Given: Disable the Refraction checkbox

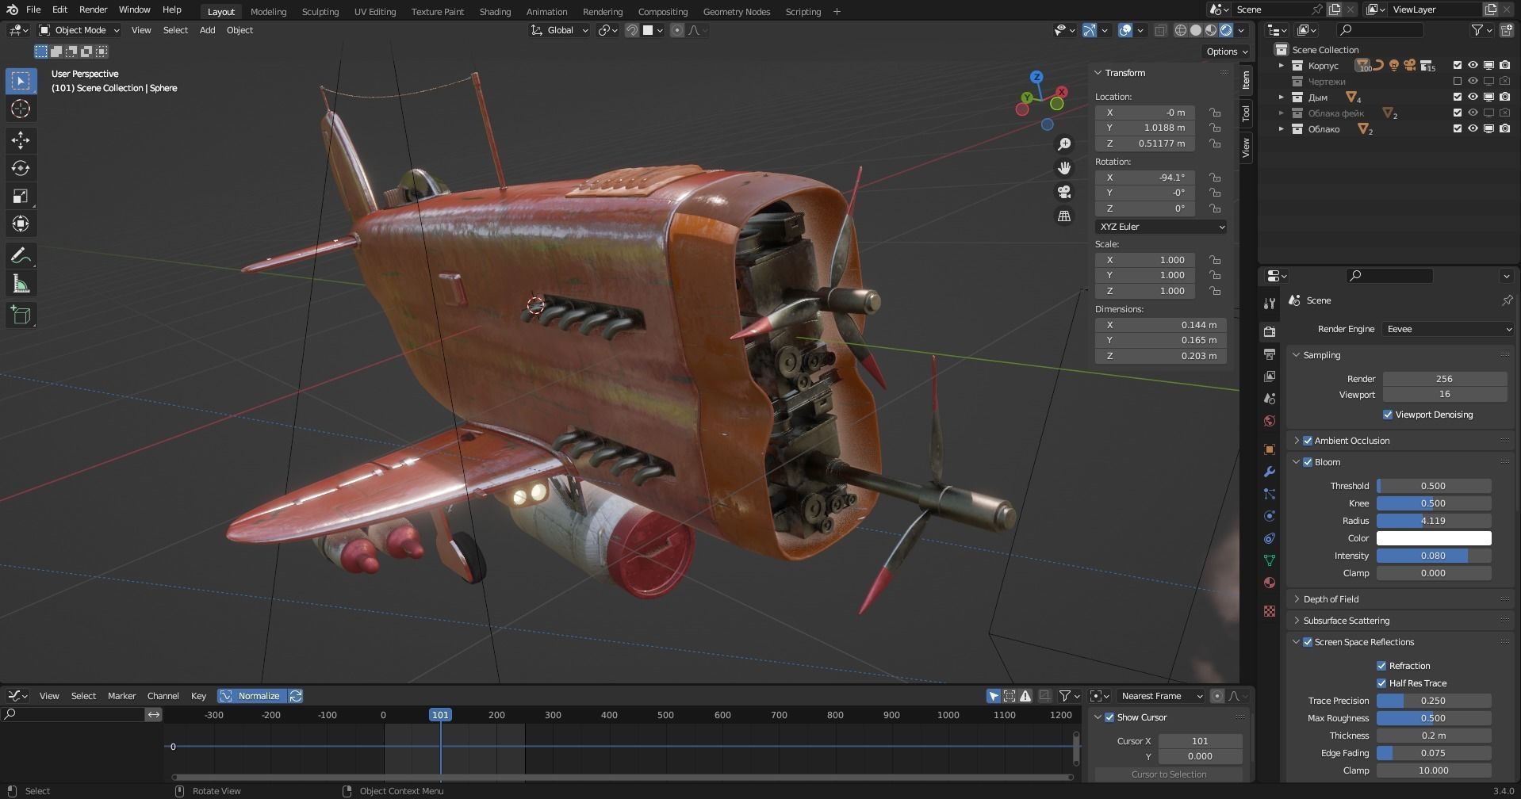Looking at the screenshot, I should [1381, 666].
